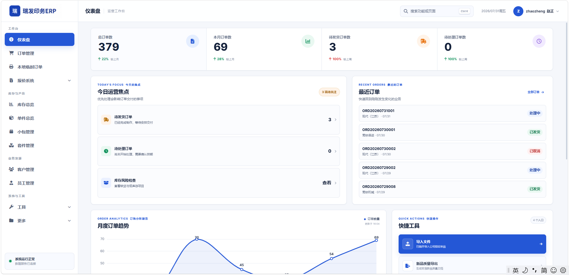Click the 瑞发印务ERP logo icon
This screenshot has width=569, height=275.
(x=15, y=11)
